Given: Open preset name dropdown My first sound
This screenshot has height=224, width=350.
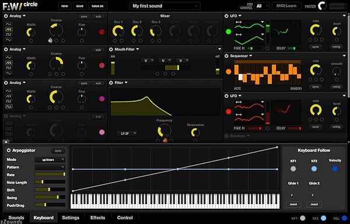Looking at the screenshot, I should [164, 6].
